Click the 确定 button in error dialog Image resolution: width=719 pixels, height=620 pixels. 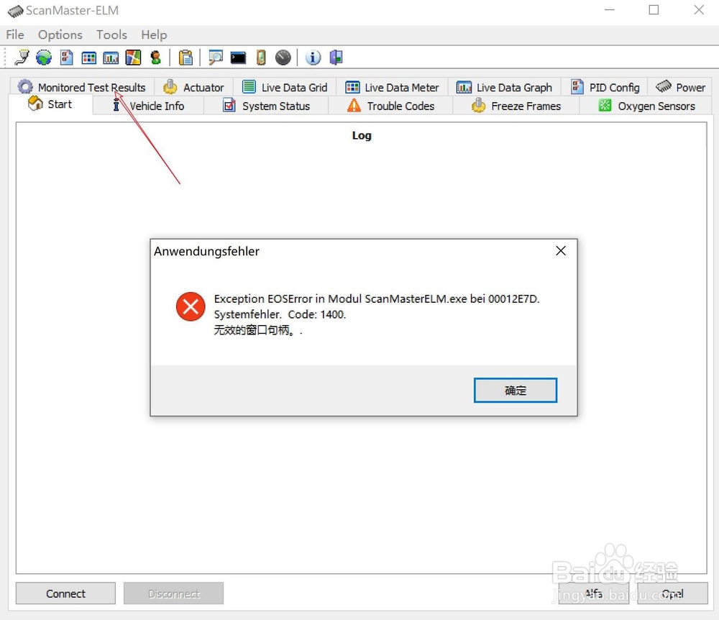(516, 391)
